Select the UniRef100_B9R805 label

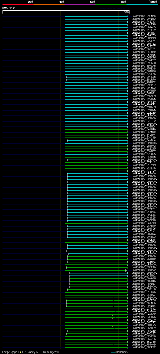point(143,99)
